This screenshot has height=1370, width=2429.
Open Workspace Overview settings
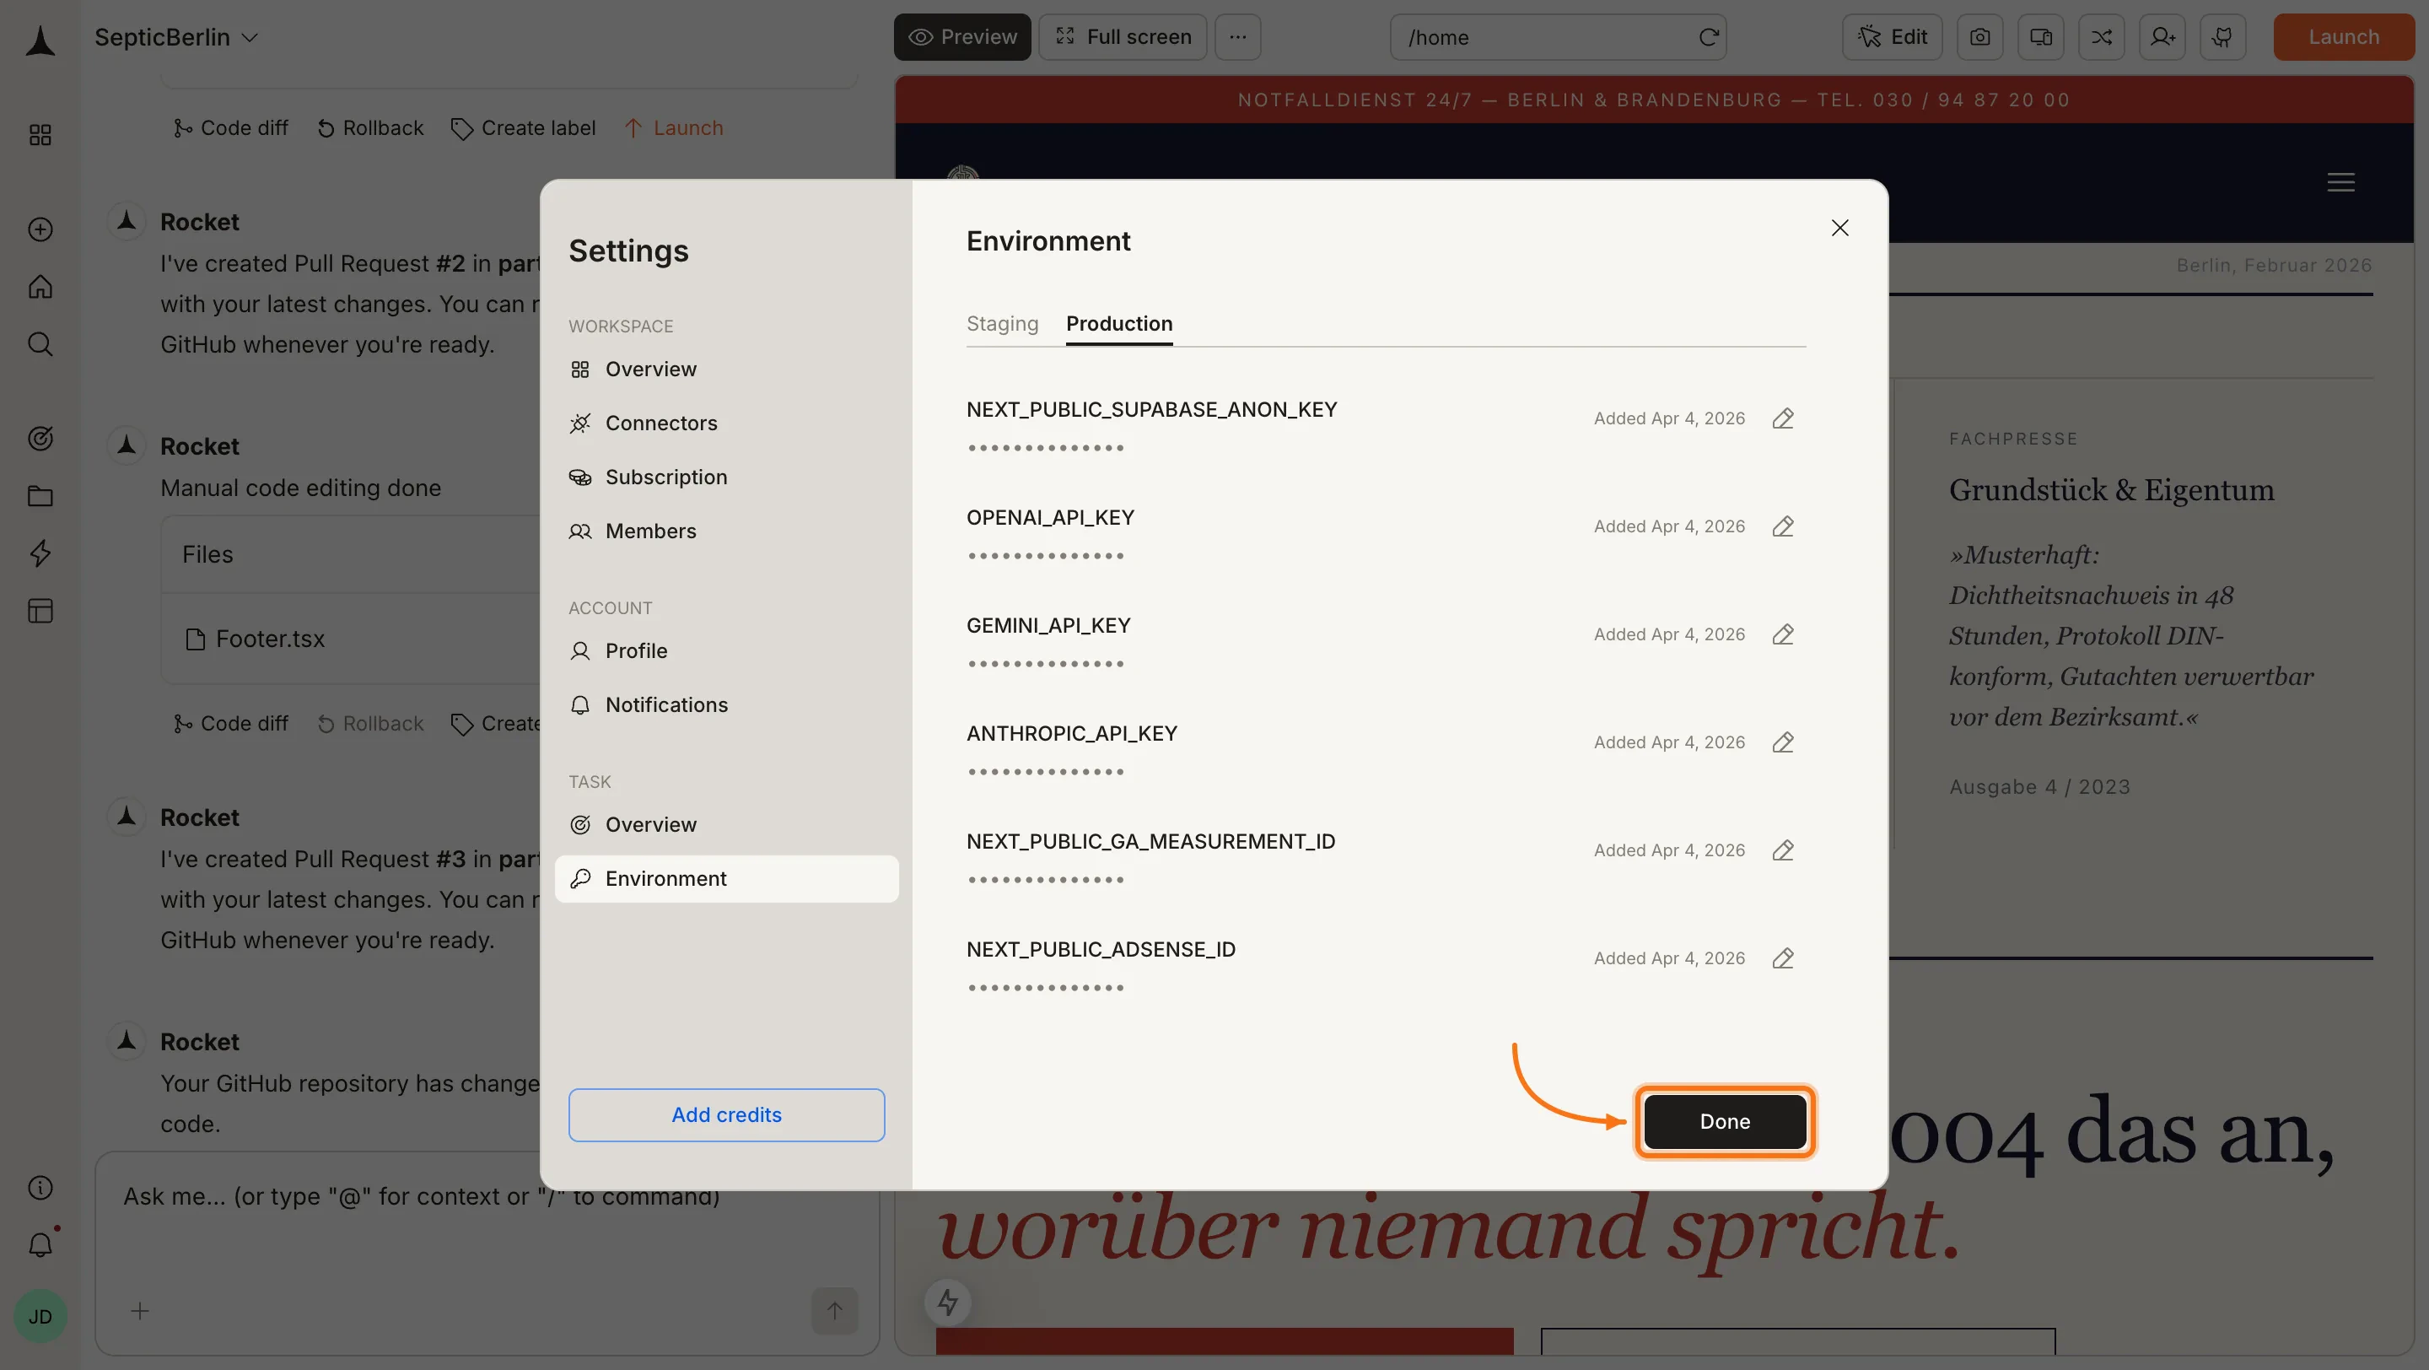click(726, 369)
